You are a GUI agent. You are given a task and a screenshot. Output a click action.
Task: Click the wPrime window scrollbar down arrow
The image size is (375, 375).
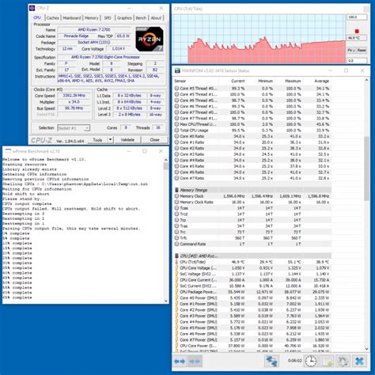[166, 301]
